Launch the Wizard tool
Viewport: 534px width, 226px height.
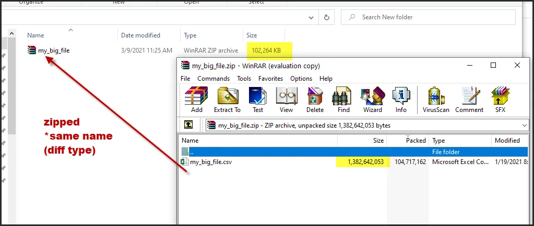pos(373,99)
